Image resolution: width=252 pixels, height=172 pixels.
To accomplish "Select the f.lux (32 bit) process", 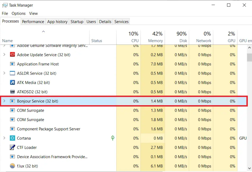I will click(27, 166).
